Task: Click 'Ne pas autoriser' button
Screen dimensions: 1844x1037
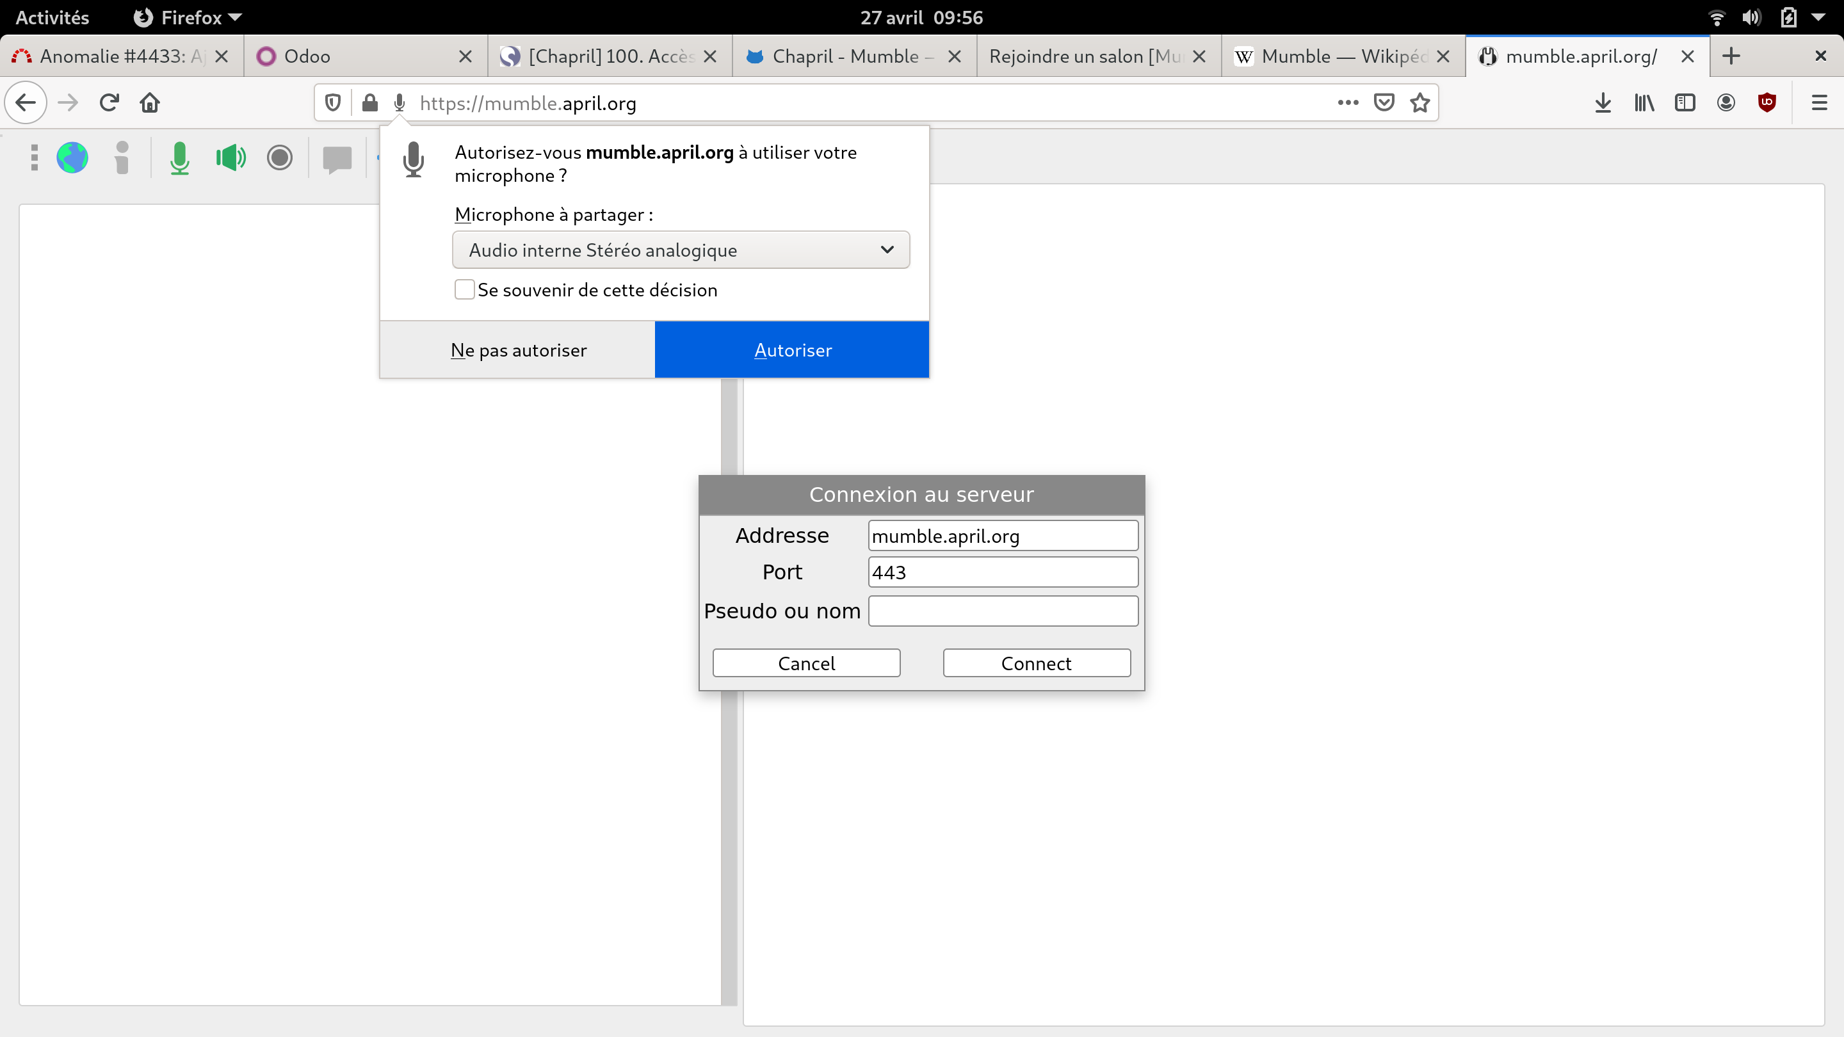Action: [517, 350]
